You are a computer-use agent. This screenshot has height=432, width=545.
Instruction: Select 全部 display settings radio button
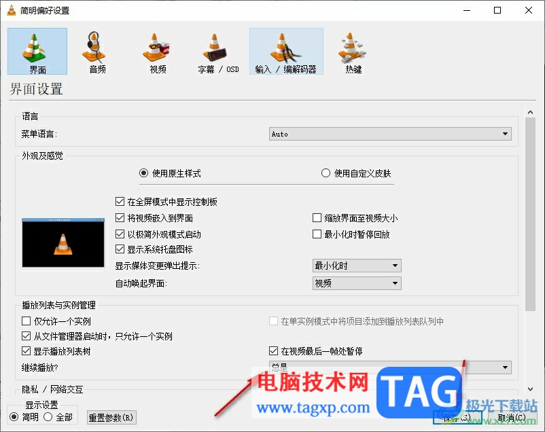58,416
